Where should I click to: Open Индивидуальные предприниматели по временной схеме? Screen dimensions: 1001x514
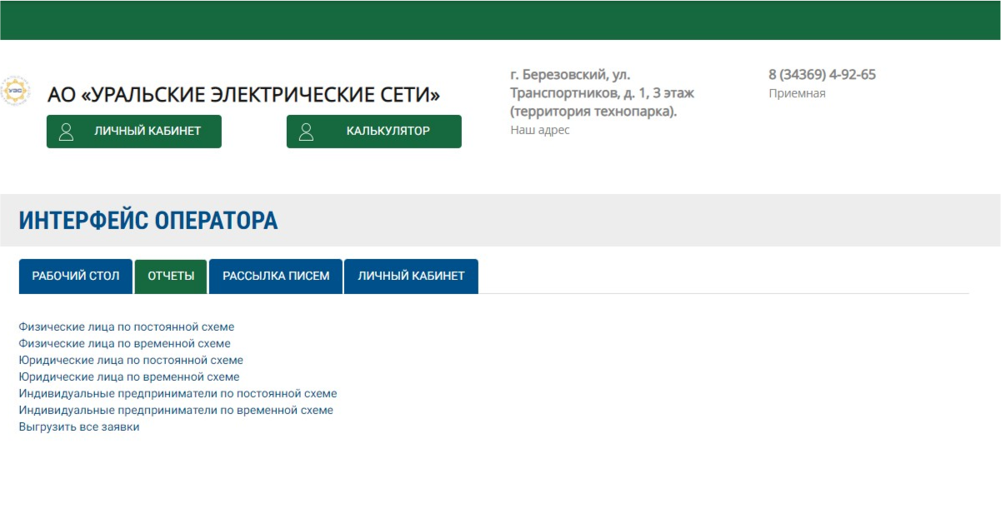point(176,410)
